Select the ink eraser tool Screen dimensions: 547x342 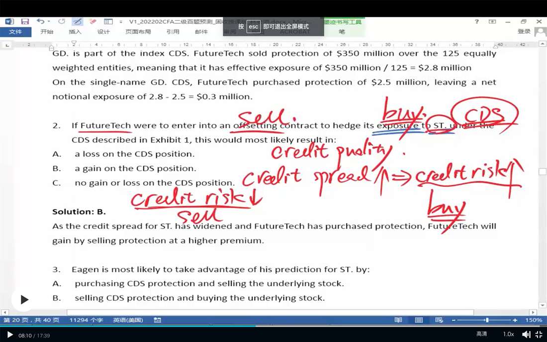(92, 21)
